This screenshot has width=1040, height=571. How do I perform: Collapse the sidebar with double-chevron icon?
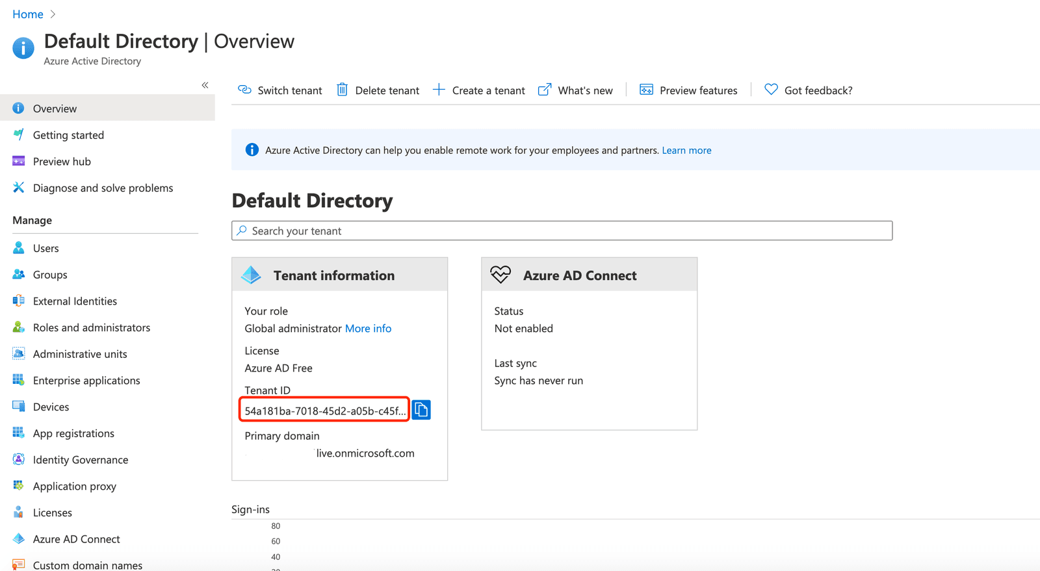pos(205,85)
